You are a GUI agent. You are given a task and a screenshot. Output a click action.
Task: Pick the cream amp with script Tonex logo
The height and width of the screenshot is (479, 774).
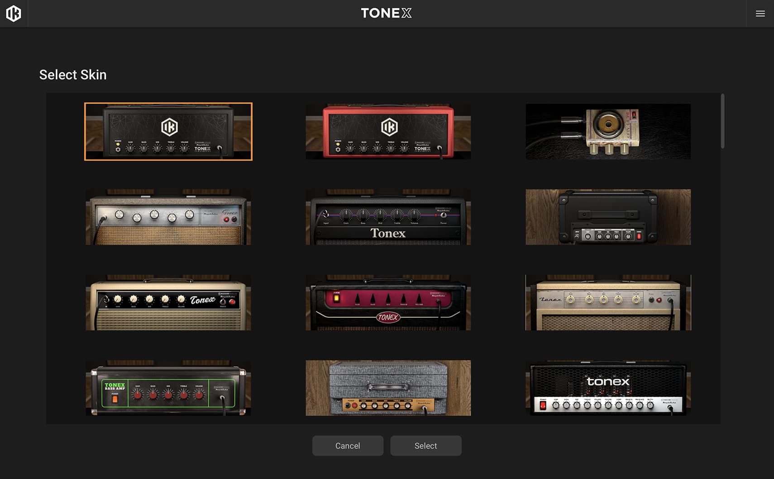pyautogui.click(x=168, y=302)
